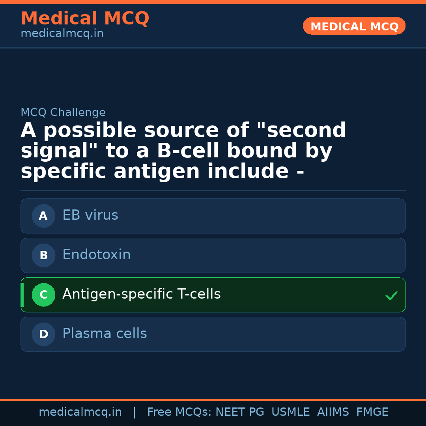
Task: Click the green C circle badge
Action: click(x=43, y=295)
